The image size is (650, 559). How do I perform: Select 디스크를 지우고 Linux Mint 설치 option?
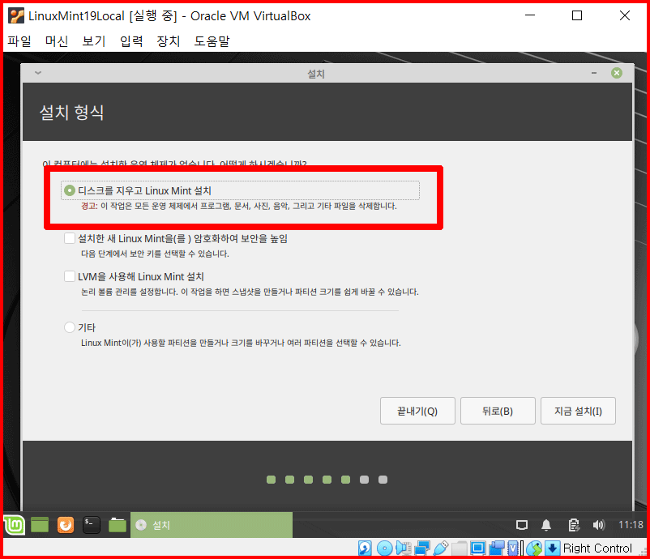240,190
